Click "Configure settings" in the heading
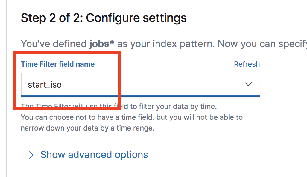The image size is (307, 177). 136,18
